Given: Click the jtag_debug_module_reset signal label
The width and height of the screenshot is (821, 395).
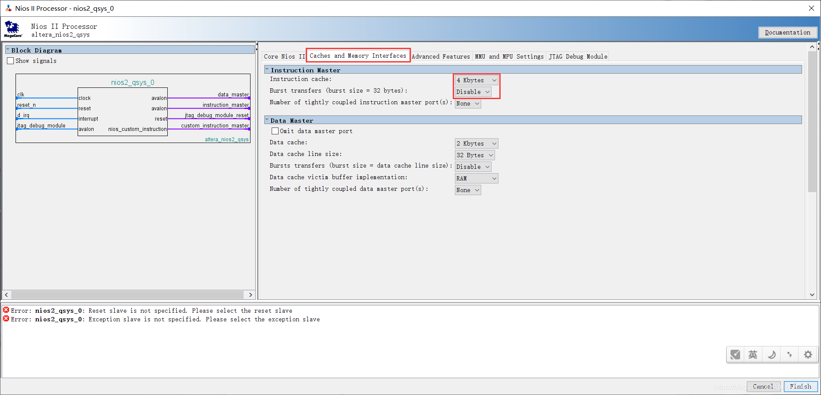Looking at the screenshot, I should [217, 115].
